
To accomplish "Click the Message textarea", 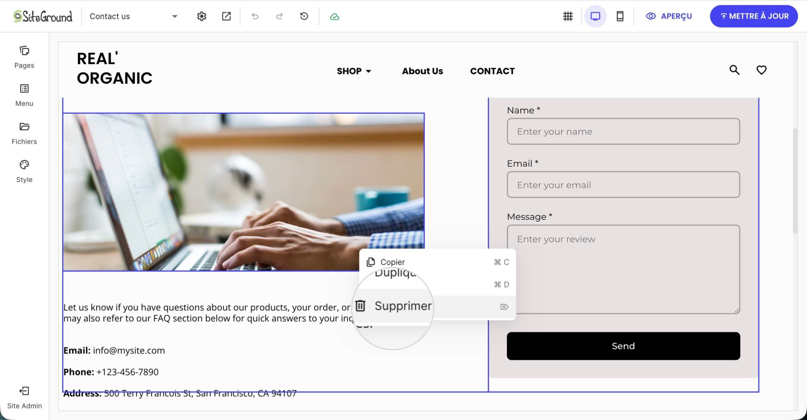I will click(623, 269).
